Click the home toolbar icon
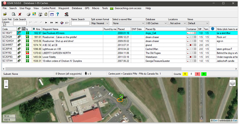Screen dimensions: 239x124 point(46,14)
